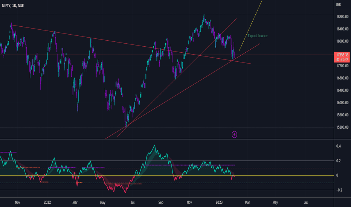
Task: Click the −0.2 indicator scale label
Action: pos(339,190)
